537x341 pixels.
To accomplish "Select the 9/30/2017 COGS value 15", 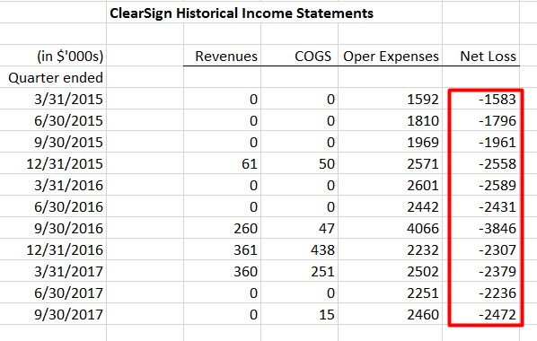I will pyautogui.click(x=300, y=314).
